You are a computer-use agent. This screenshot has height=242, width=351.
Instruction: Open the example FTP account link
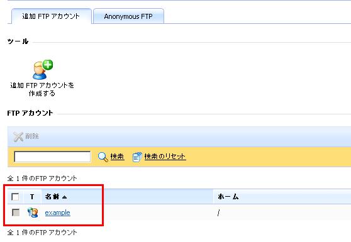(57, 212)
